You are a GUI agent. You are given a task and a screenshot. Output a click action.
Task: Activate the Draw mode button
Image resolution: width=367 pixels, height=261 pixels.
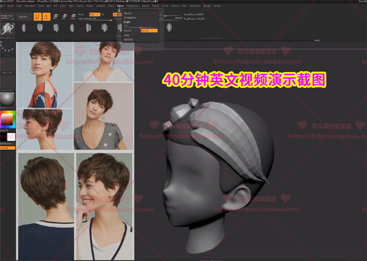(x=47, y=17)
